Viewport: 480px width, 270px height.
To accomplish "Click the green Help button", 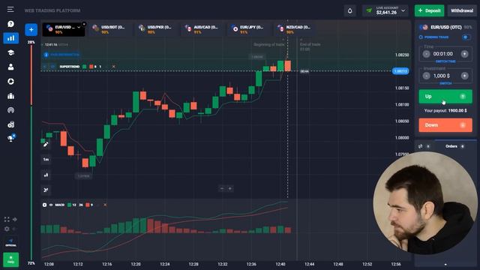I will click(10, 259).
